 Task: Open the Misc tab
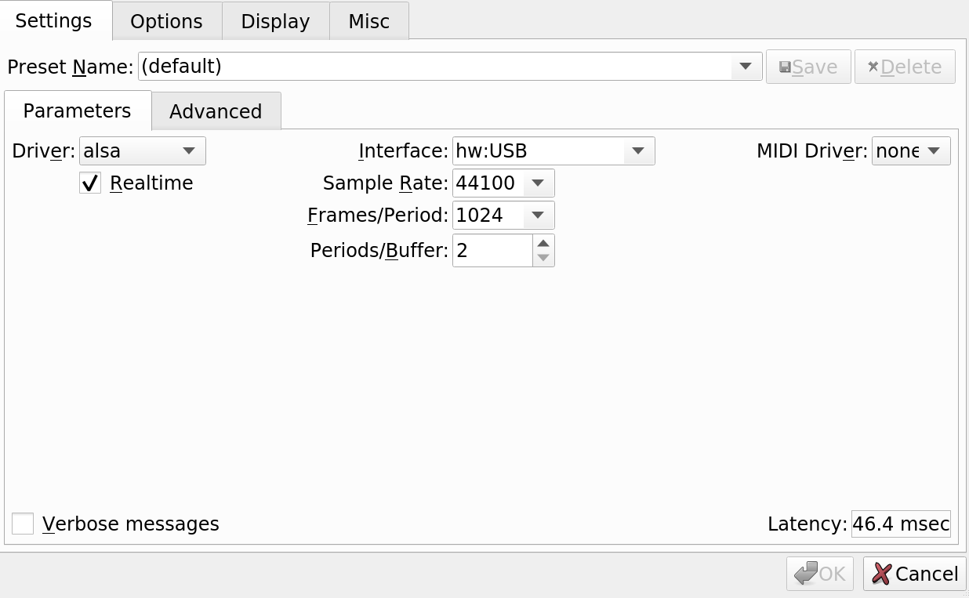pos(368,21)
